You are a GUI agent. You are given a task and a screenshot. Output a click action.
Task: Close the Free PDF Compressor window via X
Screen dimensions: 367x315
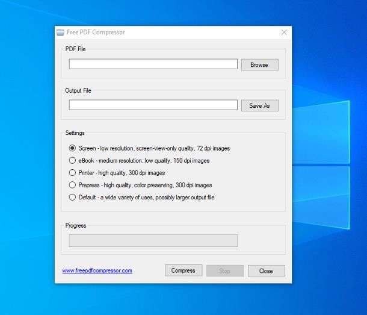[x=284, y=33]
